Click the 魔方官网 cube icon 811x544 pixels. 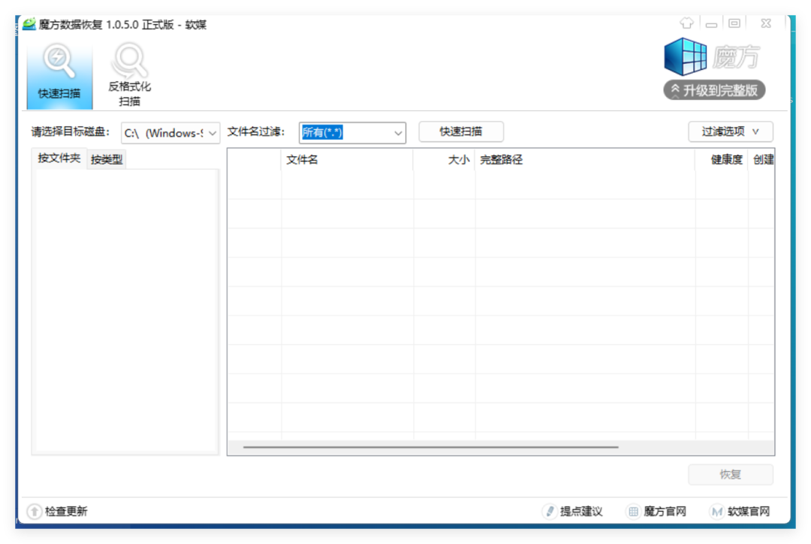(633, 512)
